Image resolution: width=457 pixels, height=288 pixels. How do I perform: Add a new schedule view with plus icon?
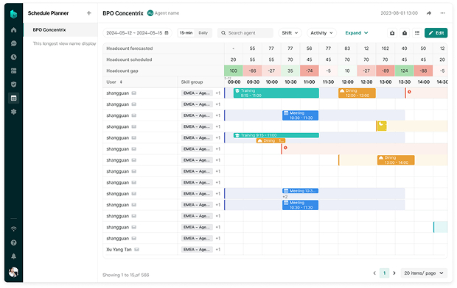pos(89,13)
